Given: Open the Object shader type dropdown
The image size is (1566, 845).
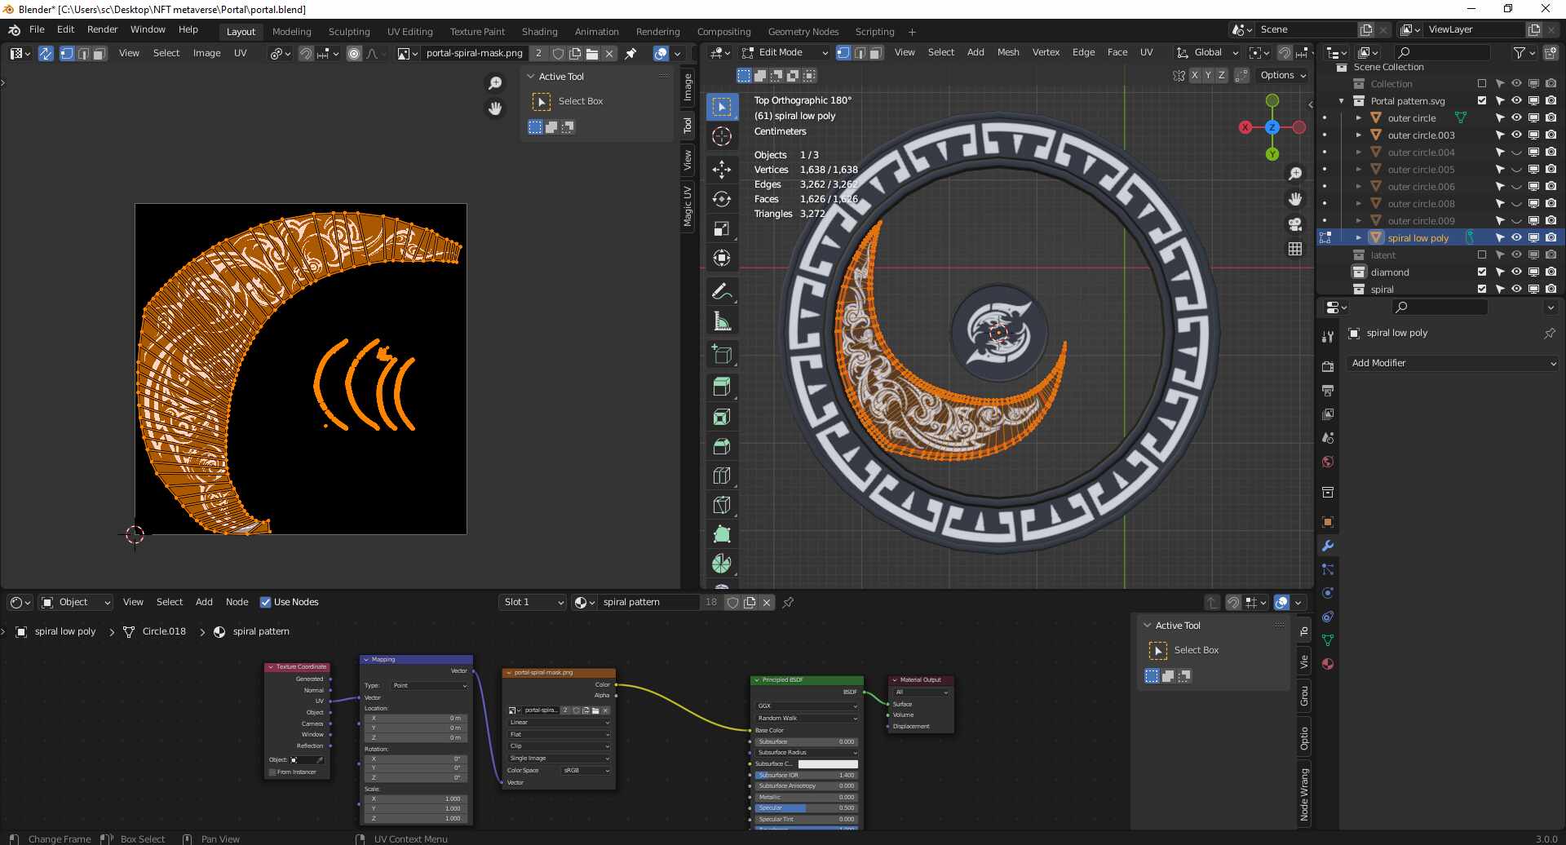Looking at the screenshot, I should tap(76, 602).
